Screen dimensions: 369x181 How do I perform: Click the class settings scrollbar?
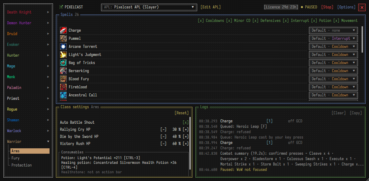pos(190,143)
